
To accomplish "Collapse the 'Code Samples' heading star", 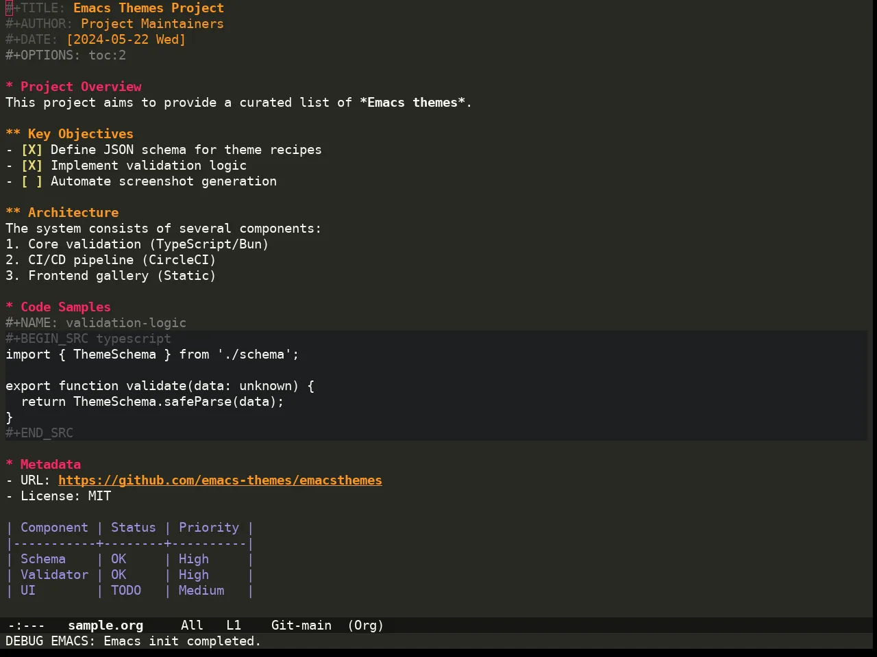I will pos(9,307).
